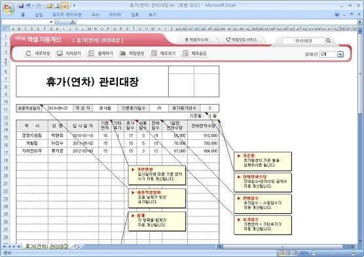Open the 홈 (Home) ribbon tab
This screenshot has width=364, height=257.
[x=23, y=14]
